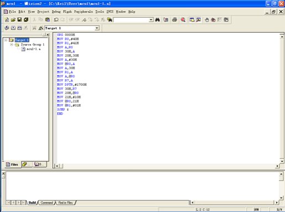Click the Rebuild all target files icon
Screen dimensions: 285x212
point(19,28)
